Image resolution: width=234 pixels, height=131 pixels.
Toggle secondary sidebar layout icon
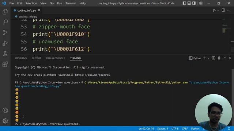coord(194,3)
